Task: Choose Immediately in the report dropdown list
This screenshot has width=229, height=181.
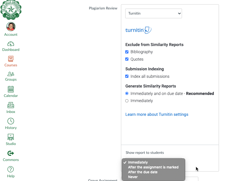Action: (153, 162)
